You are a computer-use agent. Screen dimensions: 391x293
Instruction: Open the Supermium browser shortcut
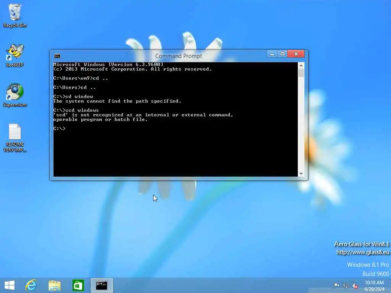[15, 95]
